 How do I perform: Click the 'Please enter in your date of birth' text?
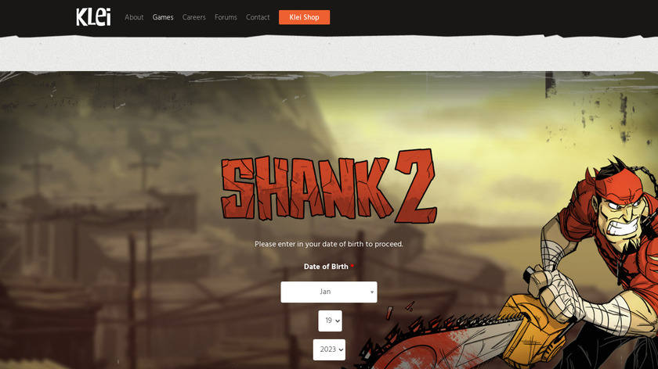(328, 244)
